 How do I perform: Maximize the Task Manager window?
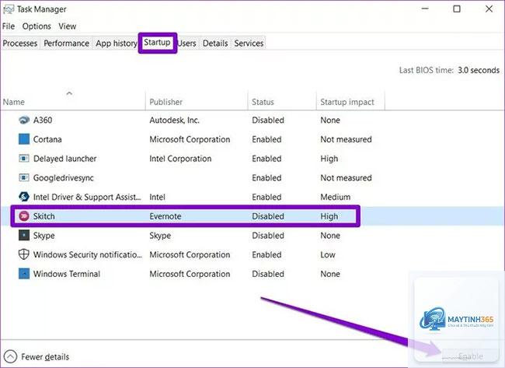tap(457, 9)
